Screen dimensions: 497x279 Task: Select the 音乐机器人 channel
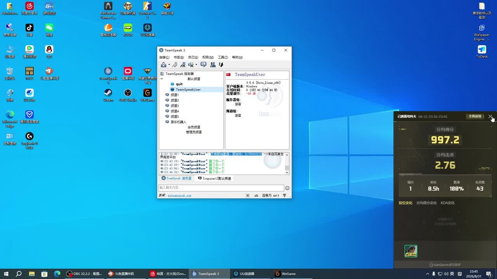178,122
